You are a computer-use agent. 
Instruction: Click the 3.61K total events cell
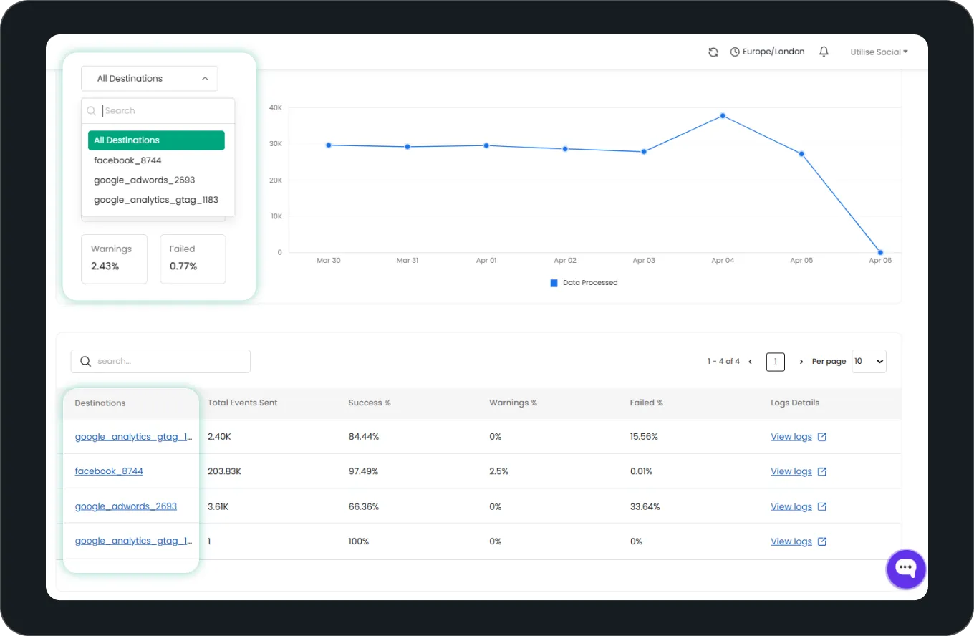[218, 506]
